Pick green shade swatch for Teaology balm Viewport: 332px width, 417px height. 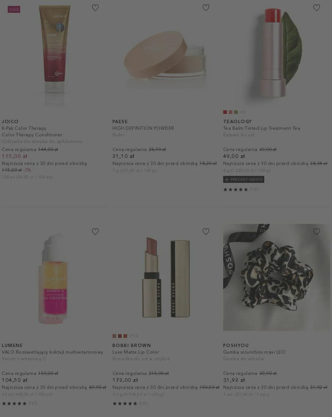(236, 112)
